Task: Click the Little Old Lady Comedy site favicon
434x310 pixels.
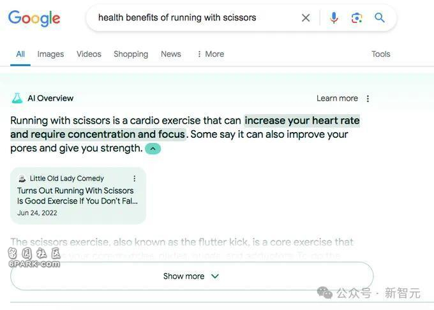Action: (22, 179)
